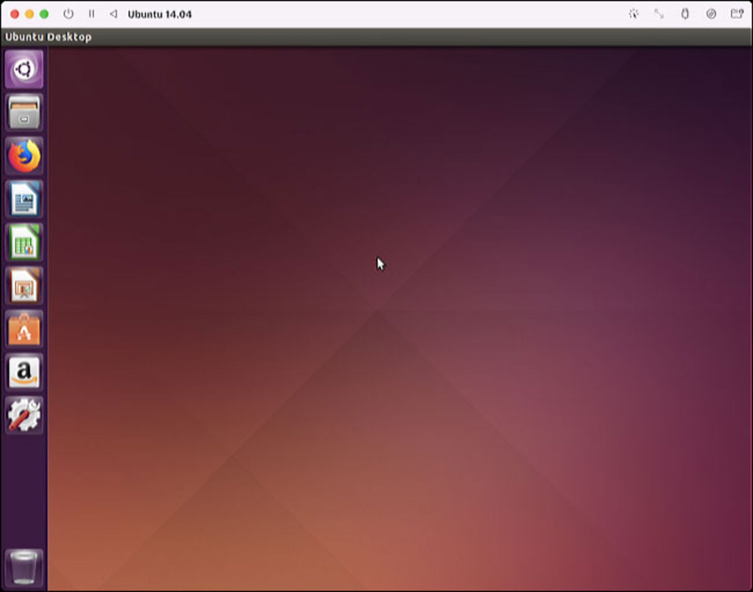The width and height of the screenshot is (753, 592).
Task: Click the snapshot icon in the VM toolbar
Action: point(634,14)
